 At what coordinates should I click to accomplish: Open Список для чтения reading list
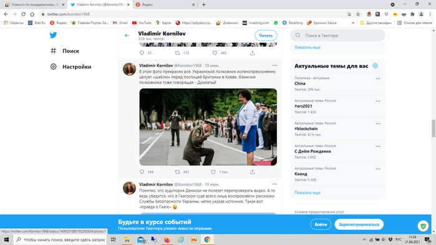(415, 23)
